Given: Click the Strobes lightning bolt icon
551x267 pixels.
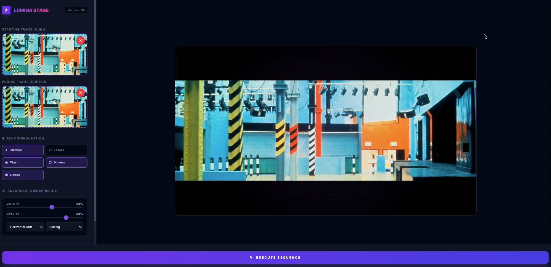Looking at the screenshot, I should click(6, 150).
